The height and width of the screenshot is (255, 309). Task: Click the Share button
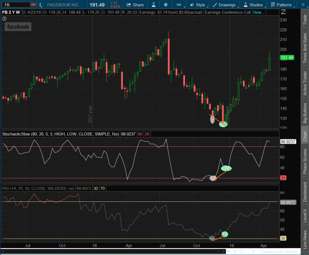tap(135, 5)
